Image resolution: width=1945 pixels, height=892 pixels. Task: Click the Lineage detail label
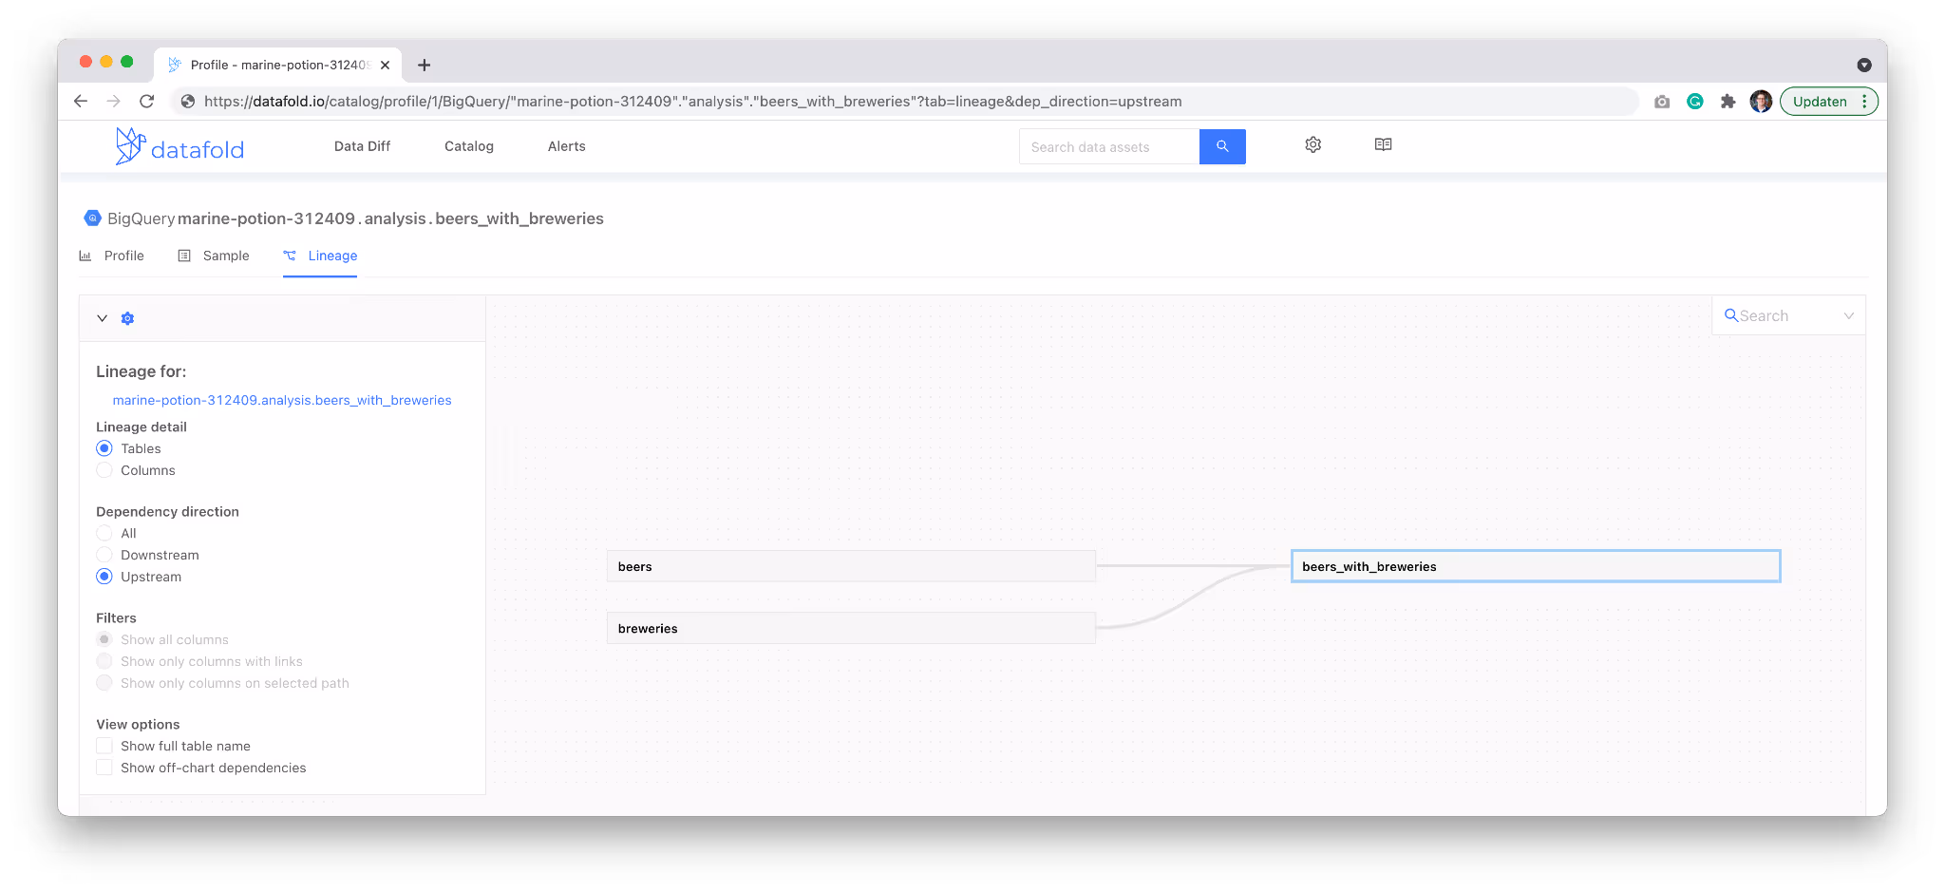coord(142,427)
